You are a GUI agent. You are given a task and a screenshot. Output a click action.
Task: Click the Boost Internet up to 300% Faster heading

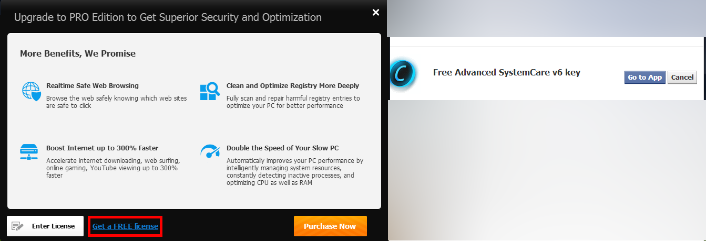coord(102,148)
